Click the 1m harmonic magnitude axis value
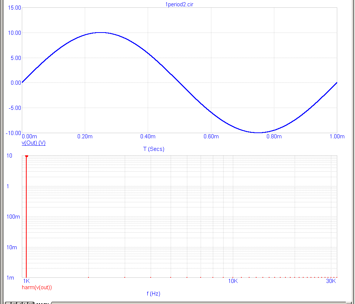355x304 pixels. 10,277
